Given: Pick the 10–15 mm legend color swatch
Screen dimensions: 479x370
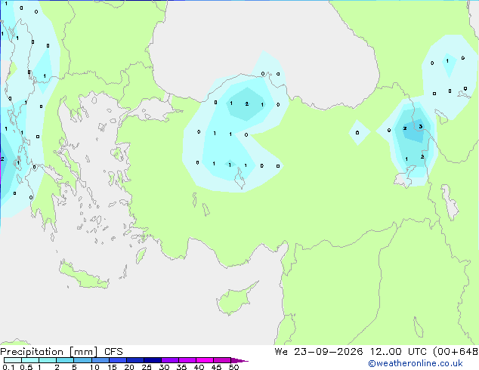Looking at the screenshot, I should click(x=100, y=360).
